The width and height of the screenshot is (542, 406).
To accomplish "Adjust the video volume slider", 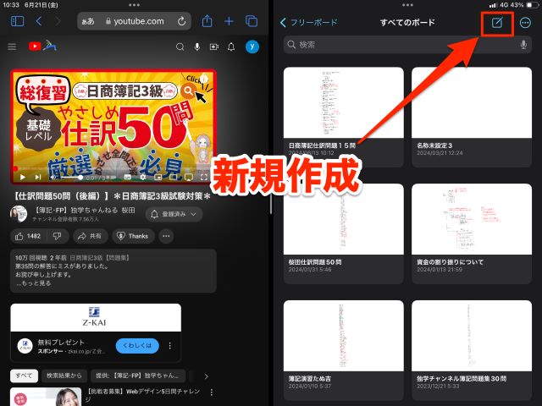I will click(x=71, y=178).
